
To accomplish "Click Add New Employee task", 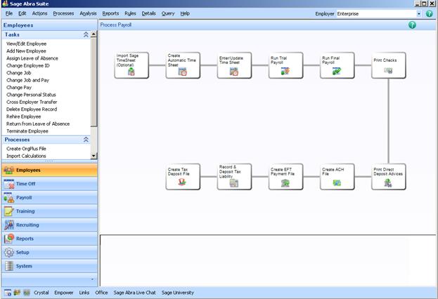I will 26,51.
